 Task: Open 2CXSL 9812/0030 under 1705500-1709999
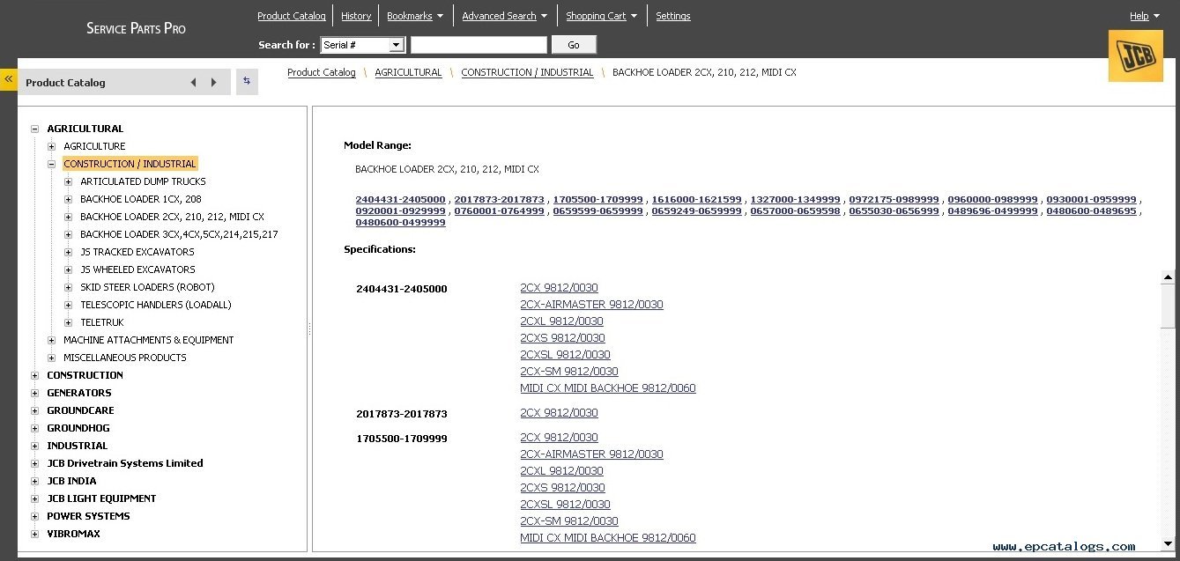tap(565, 505)
